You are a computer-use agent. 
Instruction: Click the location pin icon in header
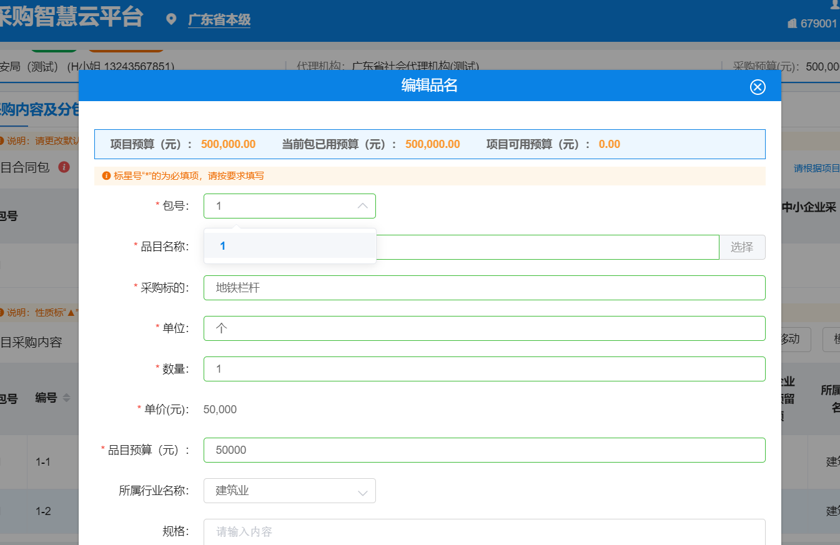click(x=171, y=19)
